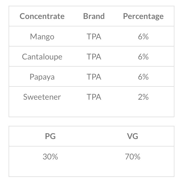Select the Papaya concentrate cell
183x185 pixels.
click(42, 77)
